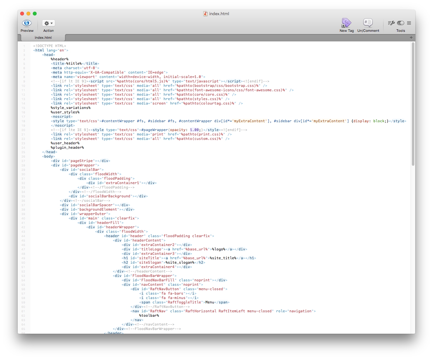This screenshot has height=359, width=433.
Task: Click the #contentWrapper #fs style line
Action: pos(228,121)
